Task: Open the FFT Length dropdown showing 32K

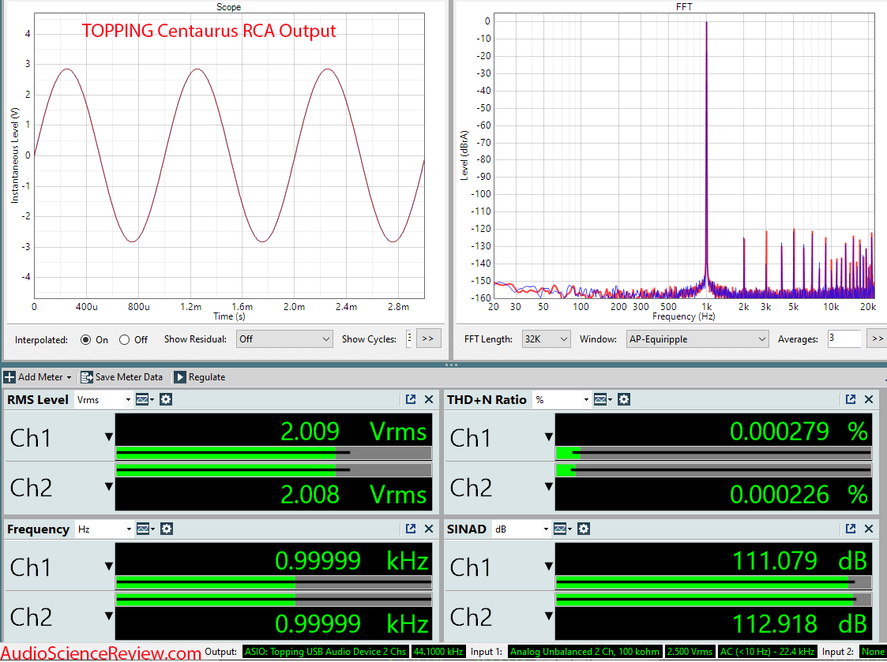Action: tap(545, 338)
